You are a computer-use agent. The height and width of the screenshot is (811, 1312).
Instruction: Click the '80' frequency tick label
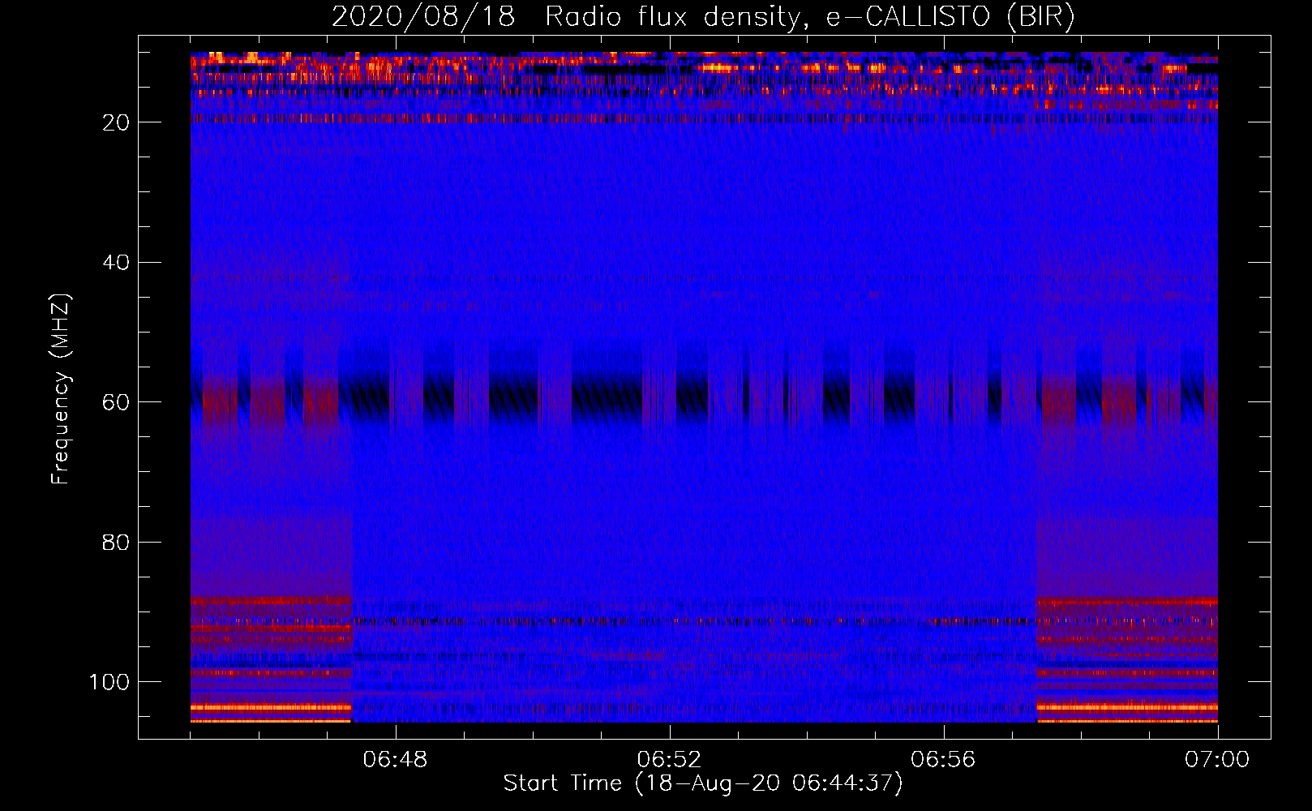[117, 542]
